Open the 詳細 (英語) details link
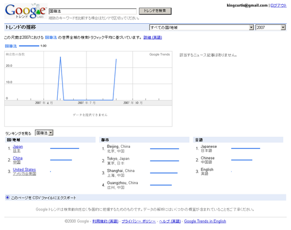The image size is (291, 230). 153,38
